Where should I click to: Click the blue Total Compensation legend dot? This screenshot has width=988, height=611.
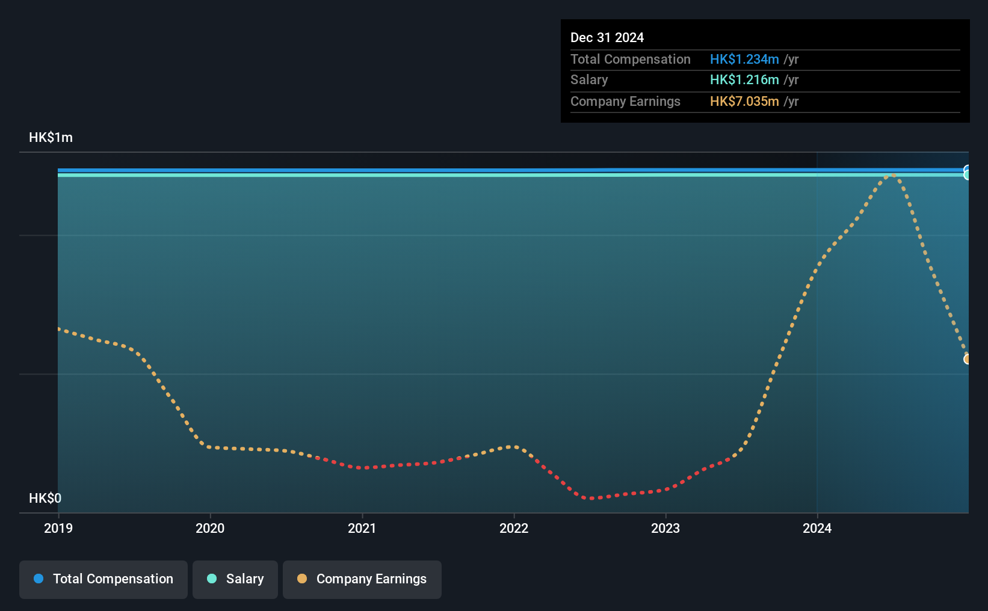click(x=39, y=579)
